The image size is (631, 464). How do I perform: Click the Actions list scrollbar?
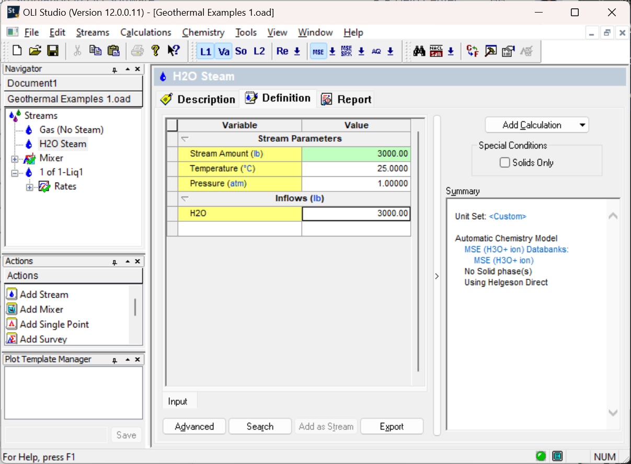pos(135,307)
